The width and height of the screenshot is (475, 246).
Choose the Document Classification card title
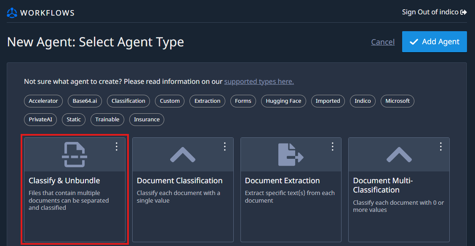coord(180,181)
